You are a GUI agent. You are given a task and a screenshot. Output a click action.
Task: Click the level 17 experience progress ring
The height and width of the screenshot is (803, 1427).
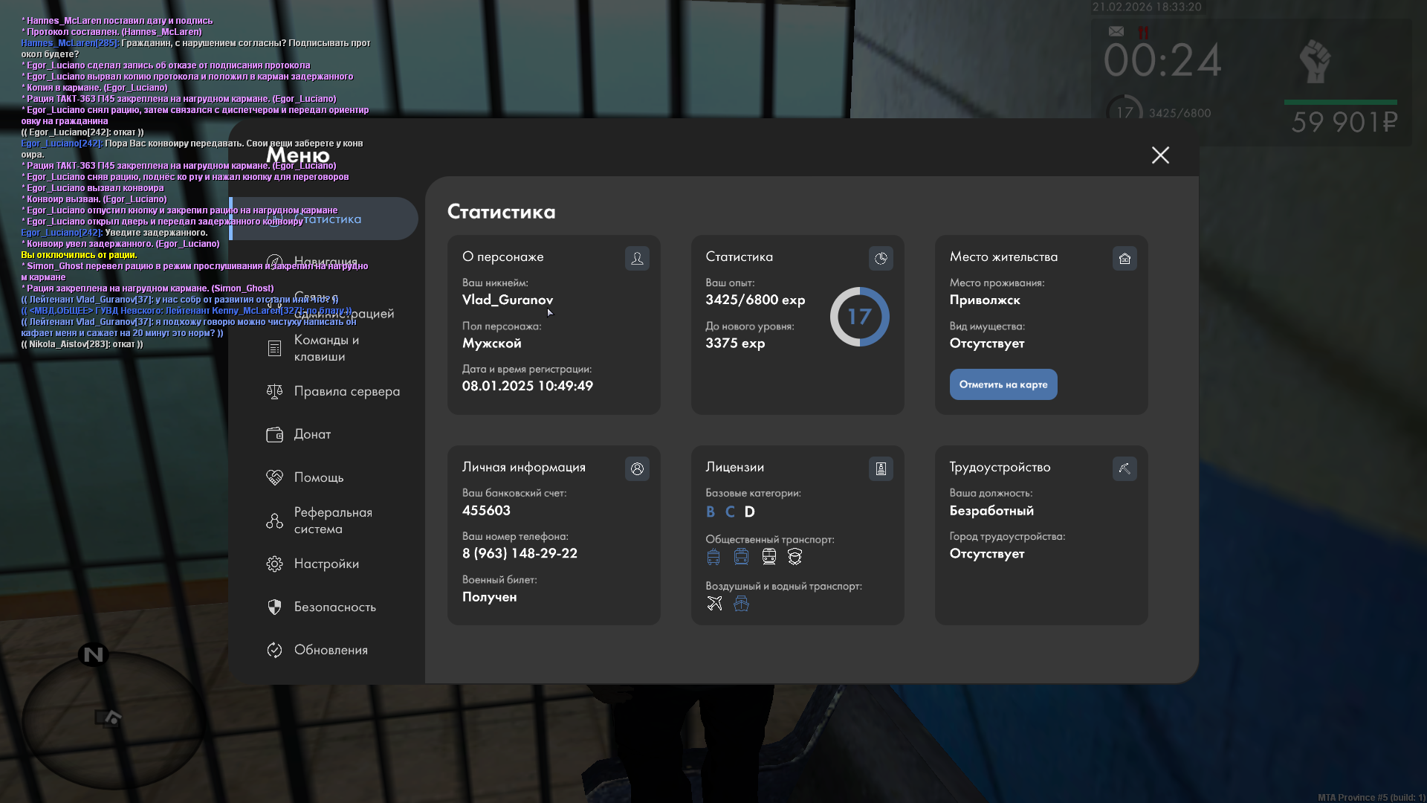tap(859, 317)
